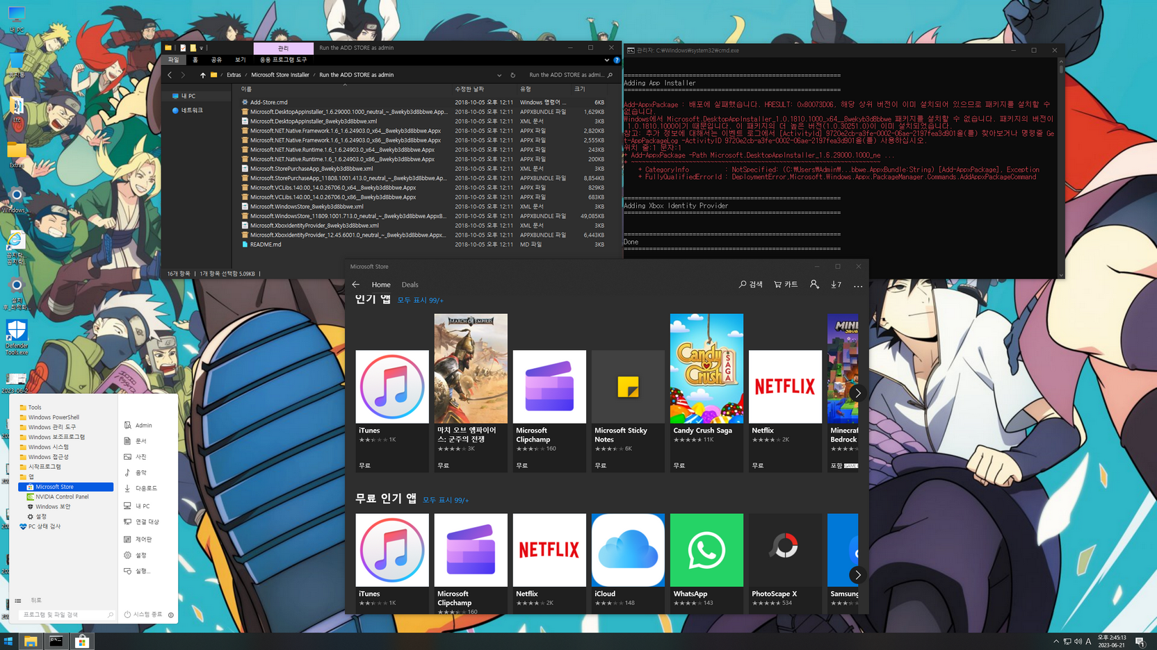Click the Explorer search box
Image resolution: width=1157 pixels, height=650 pixels.
[570, 75]
